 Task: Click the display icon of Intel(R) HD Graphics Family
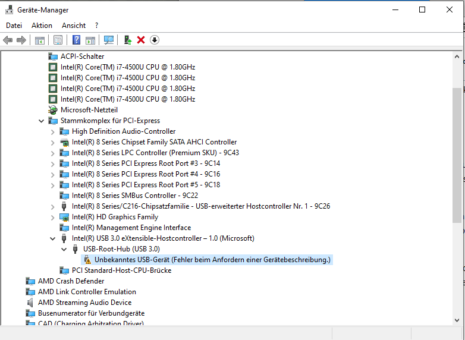coord(64,217)
